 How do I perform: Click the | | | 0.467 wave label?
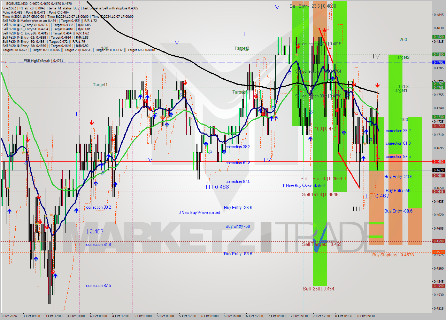click(x=377, y=196)
